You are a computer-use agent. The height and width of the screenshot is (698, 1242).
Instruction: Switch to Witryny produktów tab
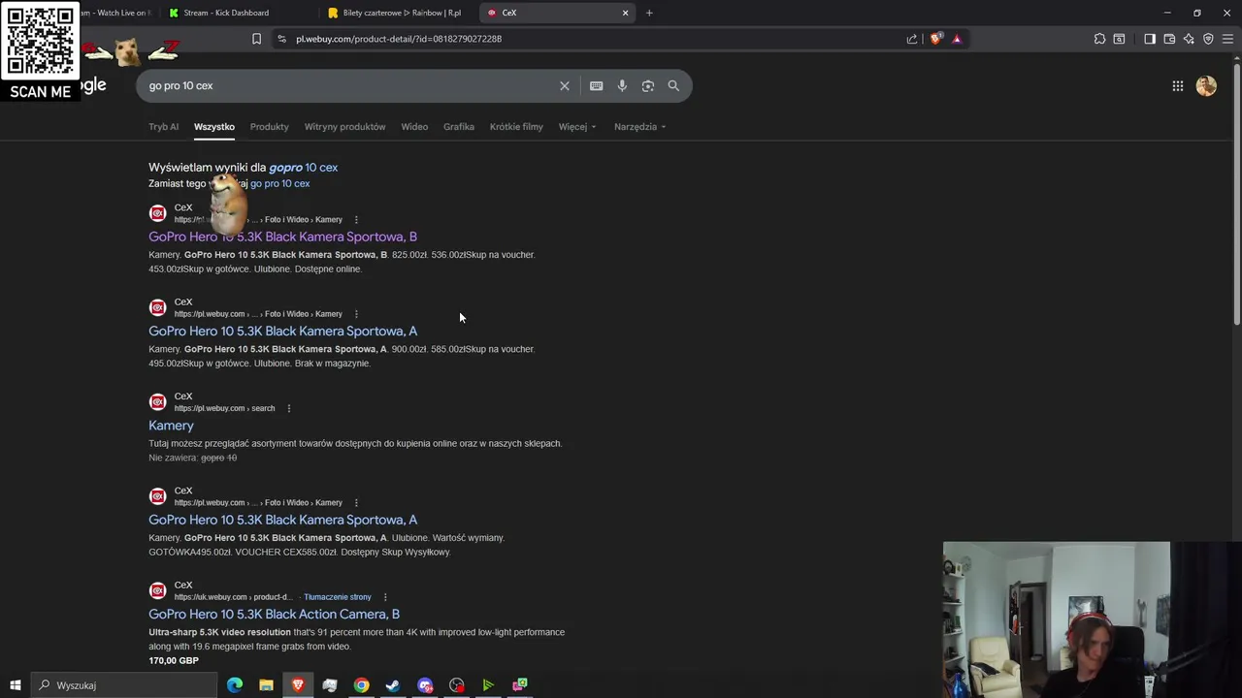pos(344,127)
